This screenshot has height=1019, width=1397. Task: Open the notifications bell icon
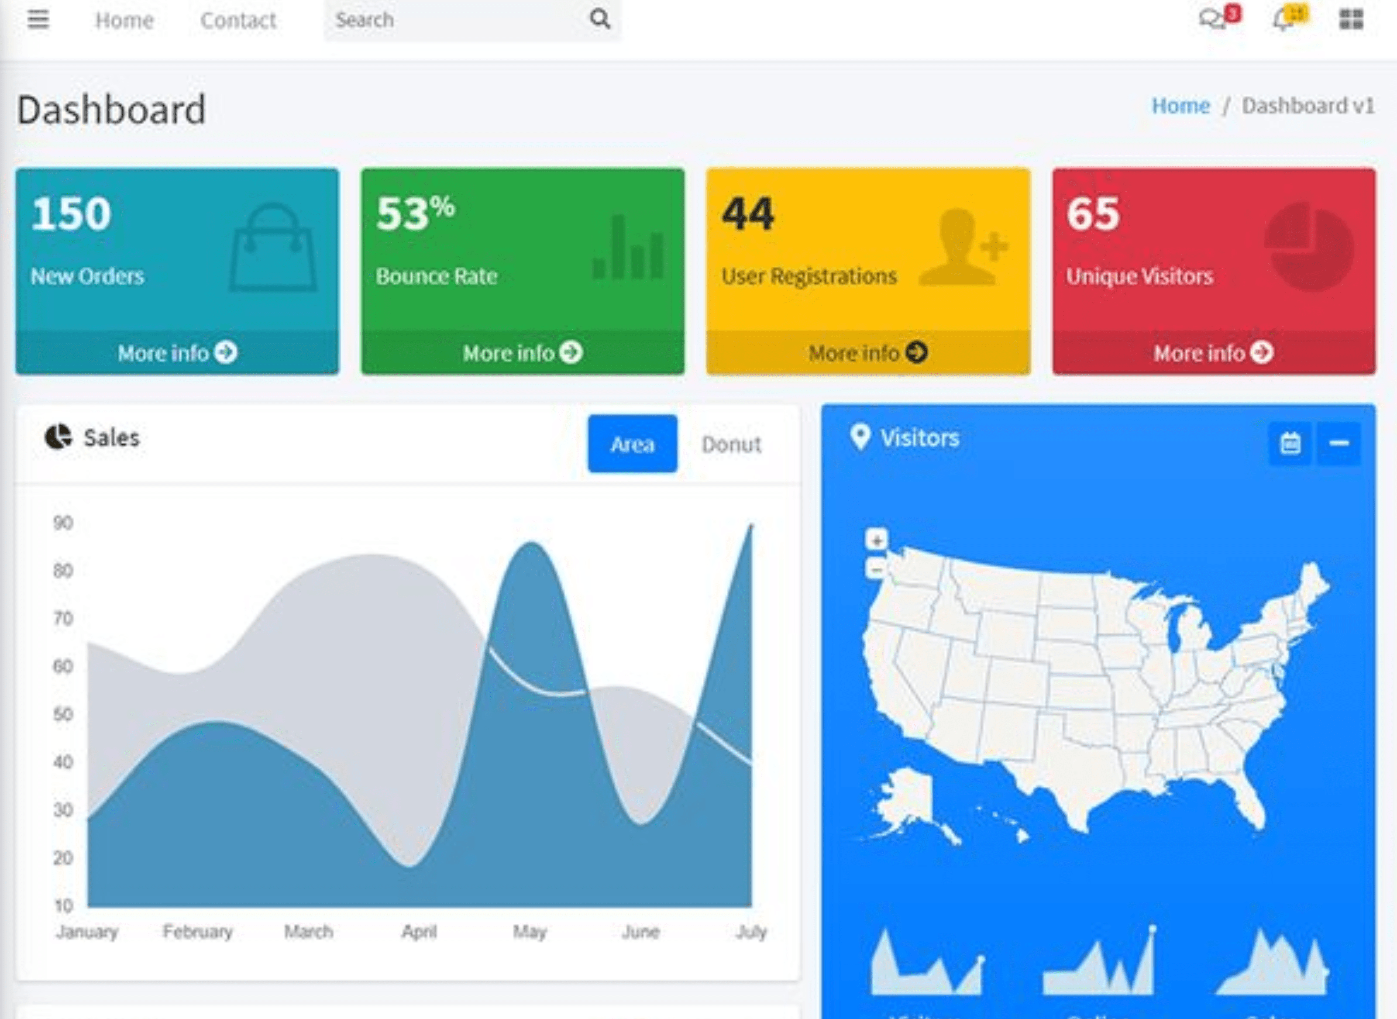[1283, 21]
